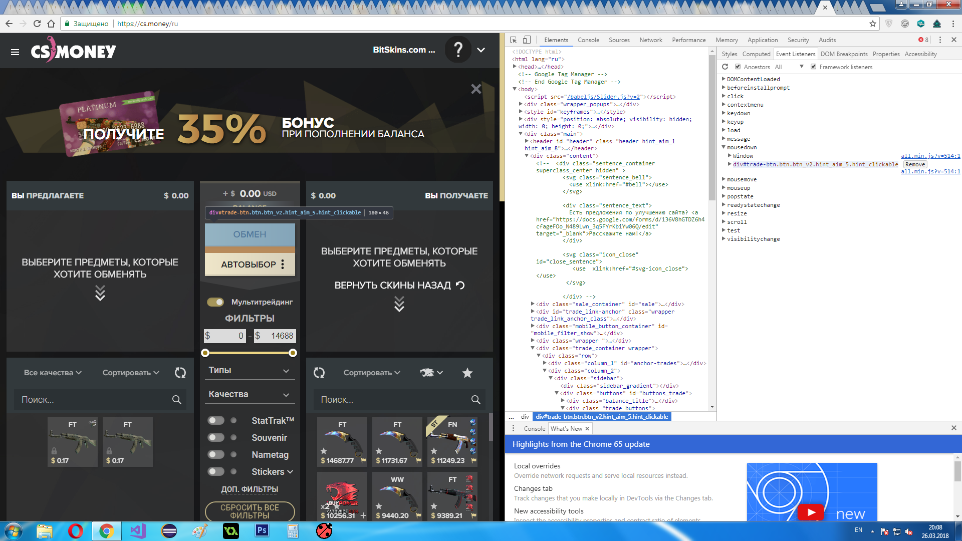Open the Computed styles tab

(756, 54)
